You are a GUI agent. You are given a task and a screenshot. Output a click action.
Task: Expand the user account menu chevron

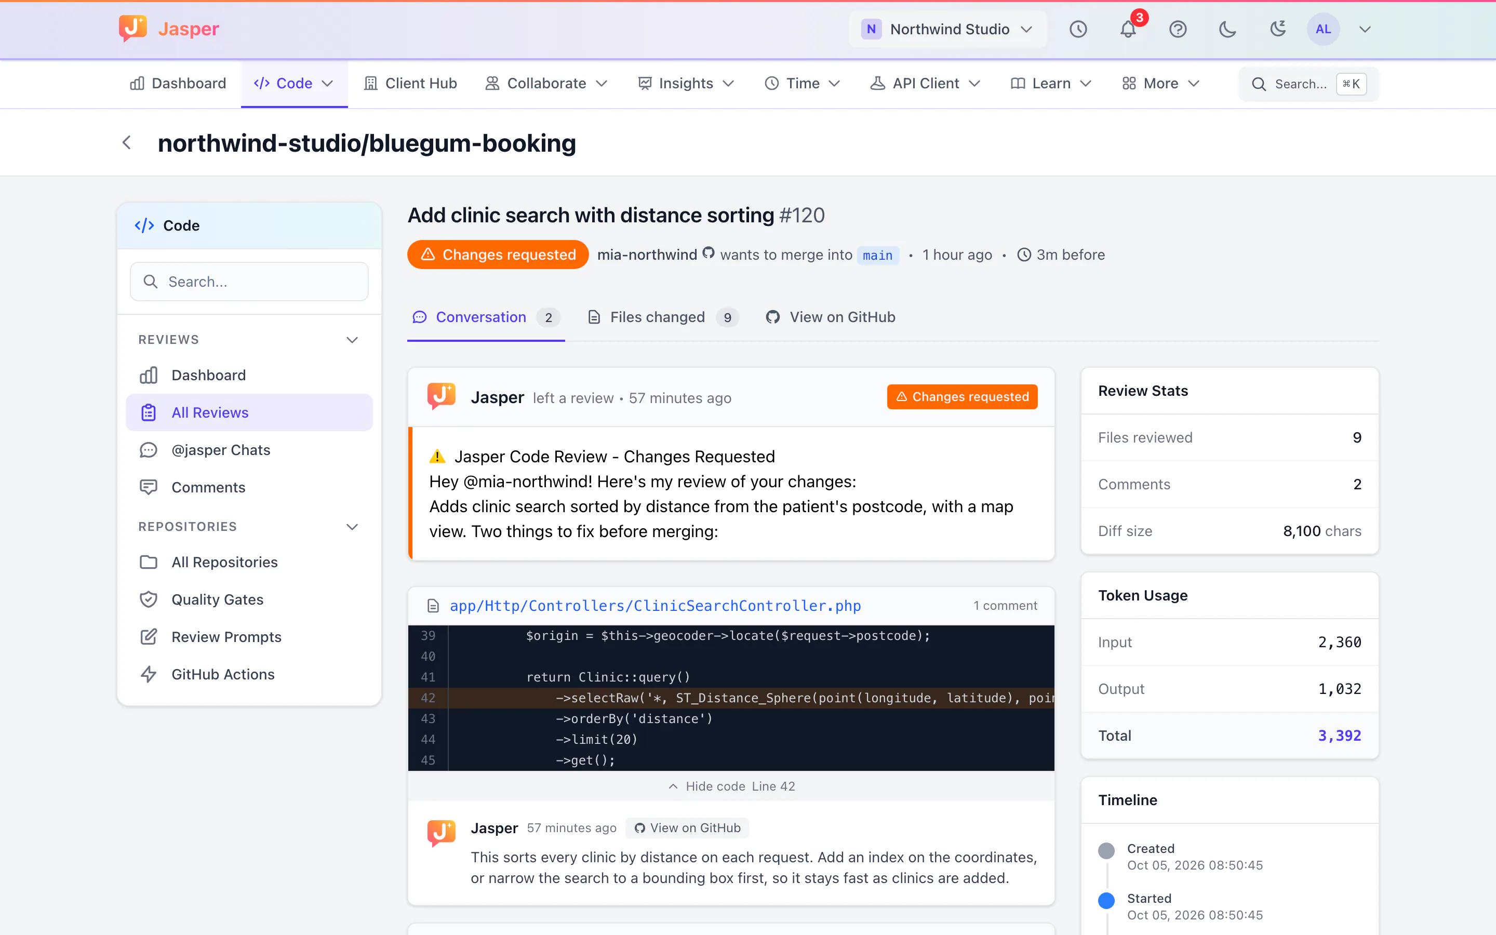pos(1365,29)
